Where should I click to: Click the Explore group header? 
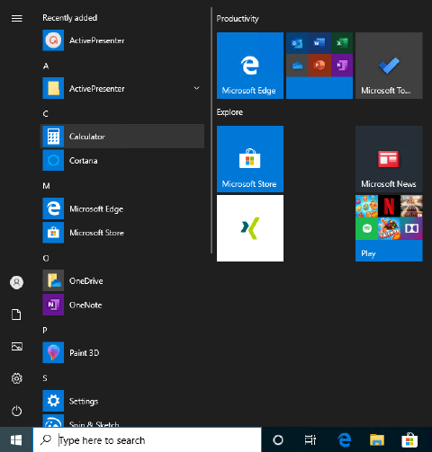[229, 112]
